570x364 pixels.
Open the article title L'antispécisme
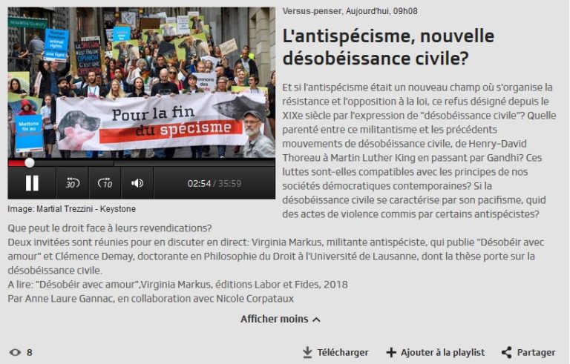(388, 47)
